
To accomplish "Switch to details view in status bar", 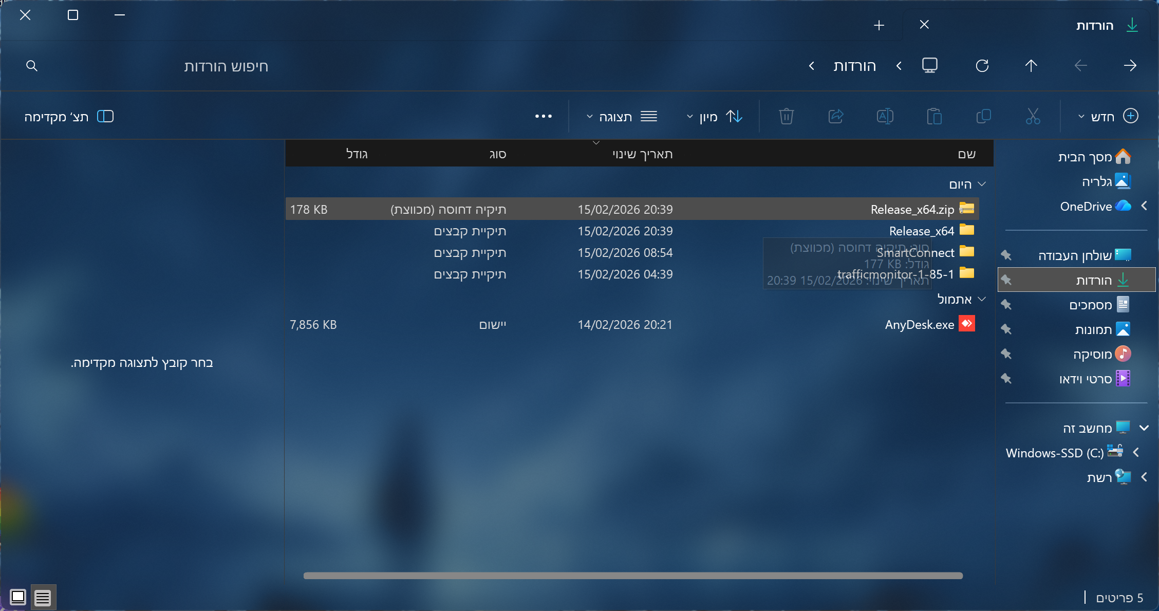I will [x=43, y=597].
